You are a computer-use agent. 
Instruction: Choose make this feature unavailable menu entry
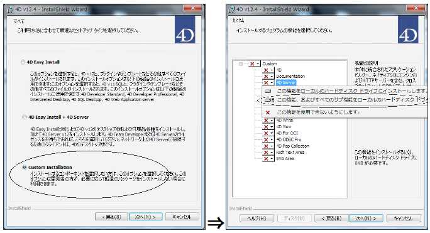(345, 112)
